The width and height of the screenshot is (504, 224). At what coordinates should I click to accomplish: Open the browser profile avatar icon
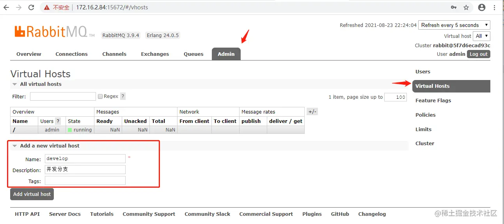tap(482, 7)
